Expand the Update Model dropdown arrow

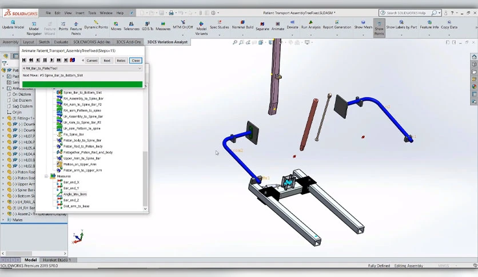[13, 35]
